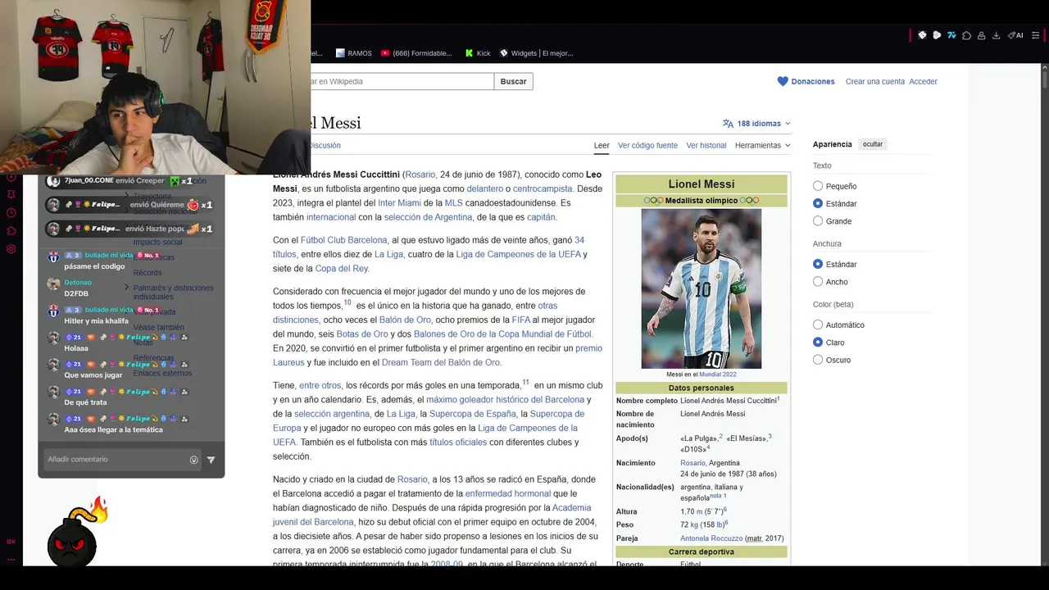Open the Crear una cuenta link

(x=875, y=81)
